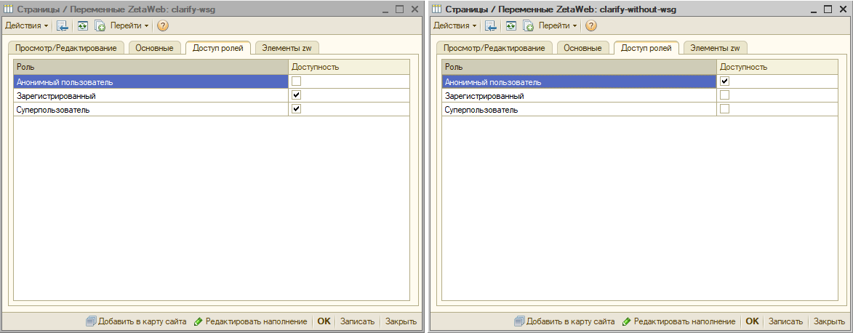Open Элементы zw tab in clarify-wsg window
This screenshot has height=333, width=853.
(x=287, y=48)
